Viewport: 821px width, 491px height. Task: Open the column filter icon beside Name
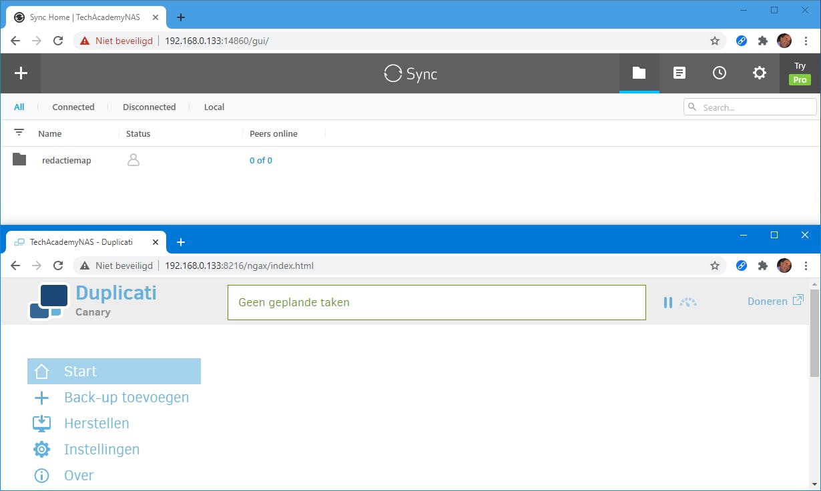coord(19,133)
